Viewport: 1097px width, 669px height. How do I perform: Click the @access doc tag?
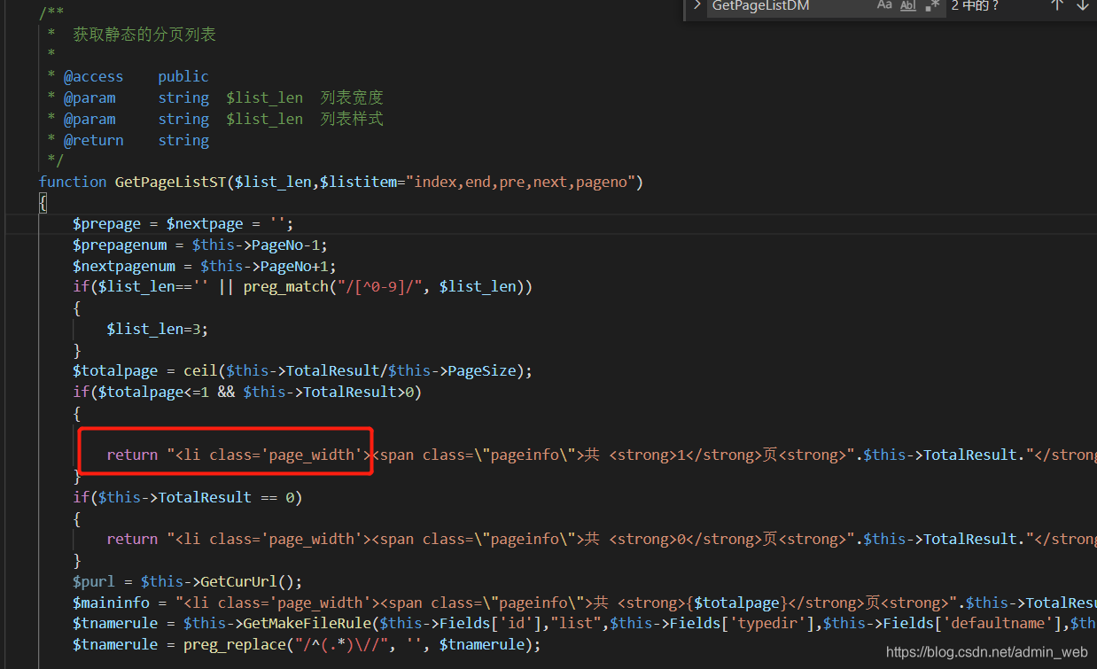pos(93,76)
